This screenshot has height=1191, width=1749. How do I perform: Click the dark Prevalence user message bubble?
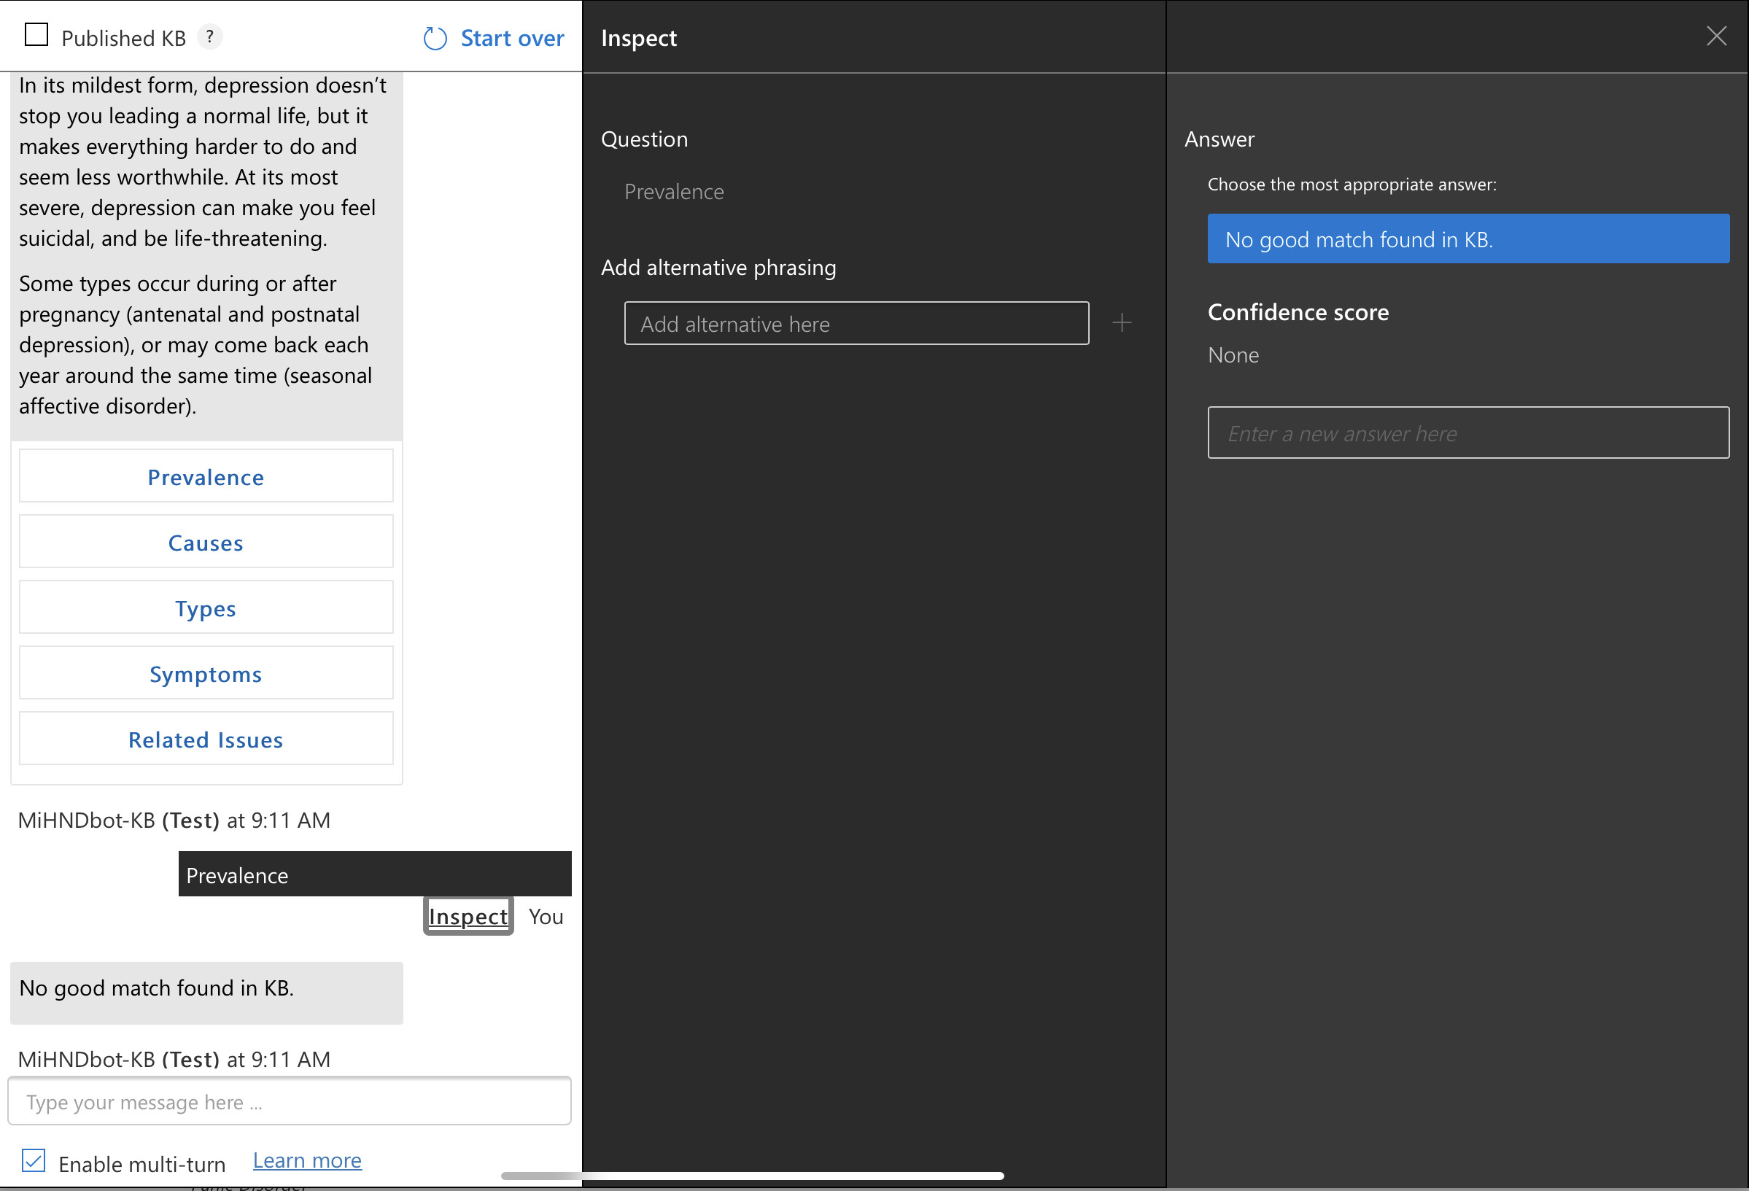(374, 875)
